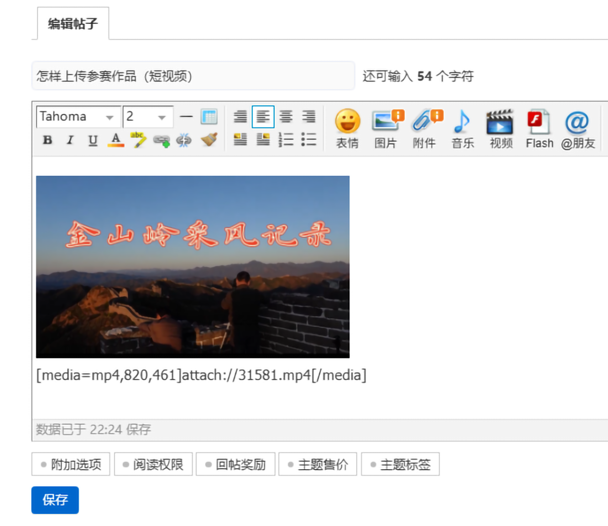This screenshot has height=526, width=608.
Task: Insert a hyperlink with the chain icon
Action: click(162, 140)
